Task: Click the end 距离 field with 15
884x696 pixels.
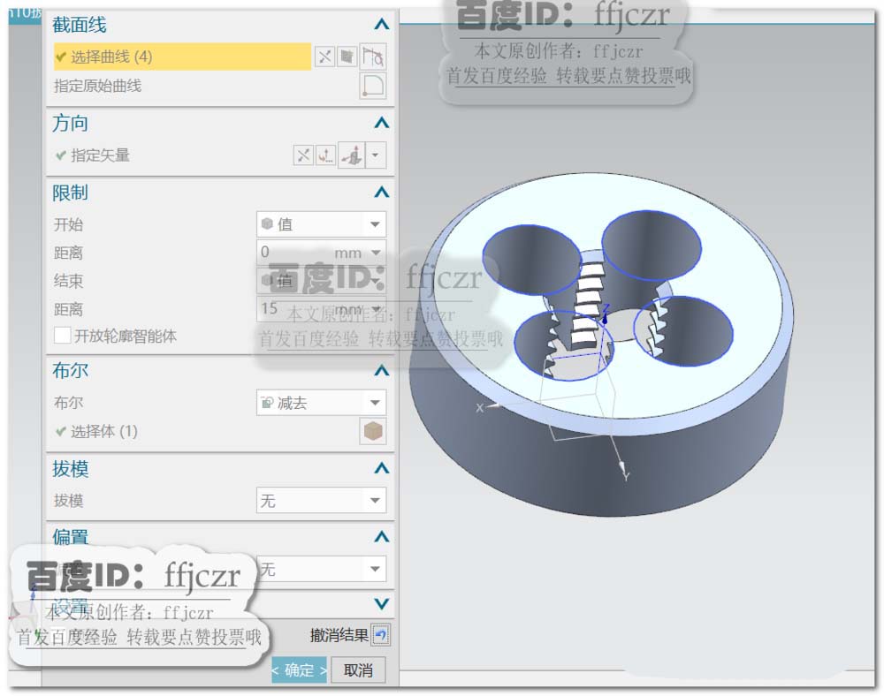Action: pos(322,309)
